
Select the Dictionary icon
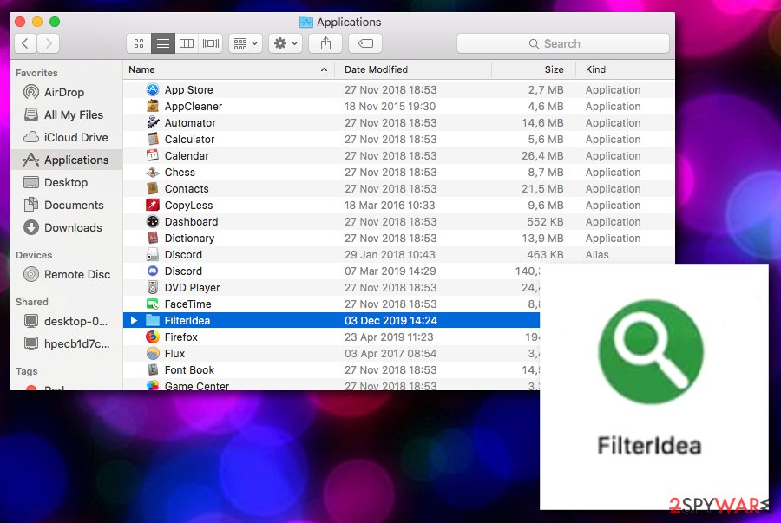click(x=153, y=238)
